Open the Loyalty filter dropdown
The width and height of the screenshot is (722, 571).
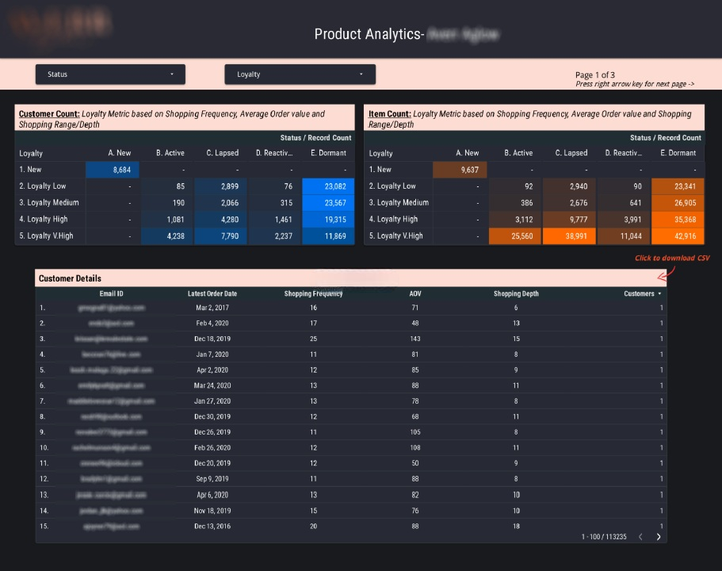(x=300, y=74)
